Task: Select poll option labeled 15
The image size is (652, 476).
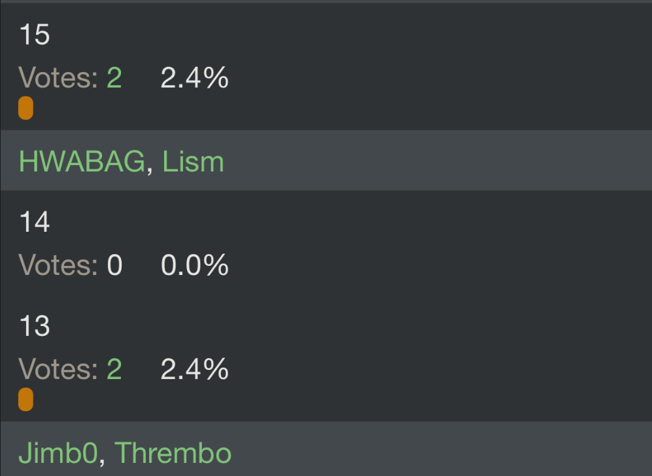Action: coord(35,34)
